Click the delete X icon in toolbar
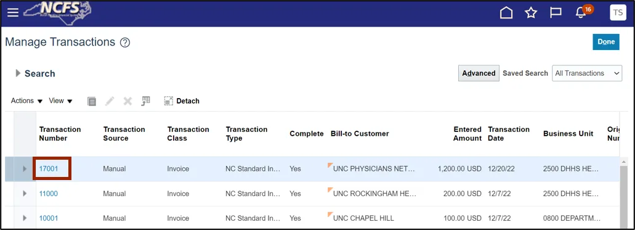The width and height of the screenshot is (635, 230). [127, 101]
